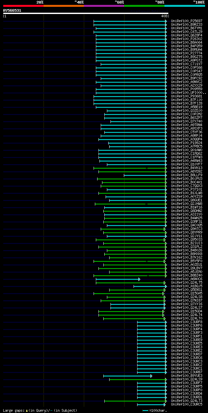The width and height of the screenshot is (208, 413).
Task: Select truncated label UniRef100_UPI000..
Action: click(188, 93)
